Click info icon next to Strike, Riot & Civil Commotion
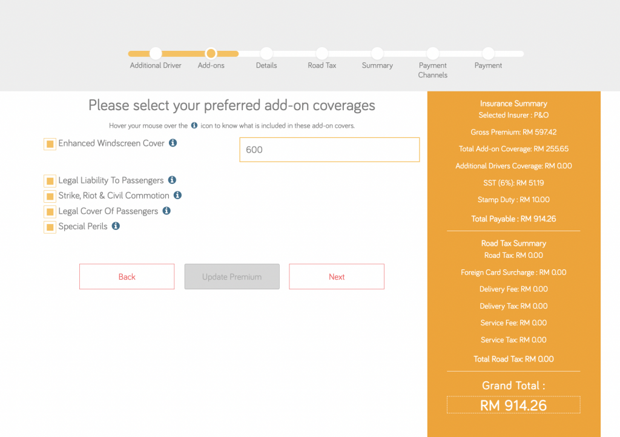620x437 pixels. point(177,195)
